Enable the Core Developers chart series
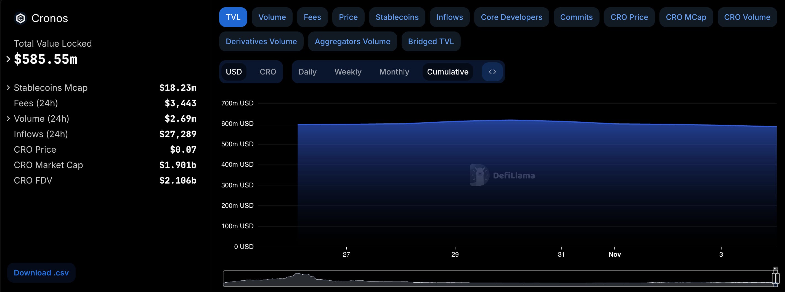The height and width of the screenshot is (292, 785). 512,17
